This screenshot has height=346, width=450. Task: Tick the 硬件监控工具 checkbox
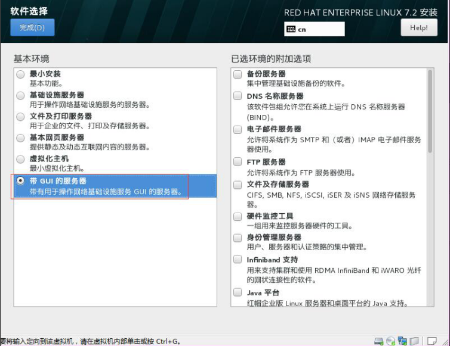[238, 217]
